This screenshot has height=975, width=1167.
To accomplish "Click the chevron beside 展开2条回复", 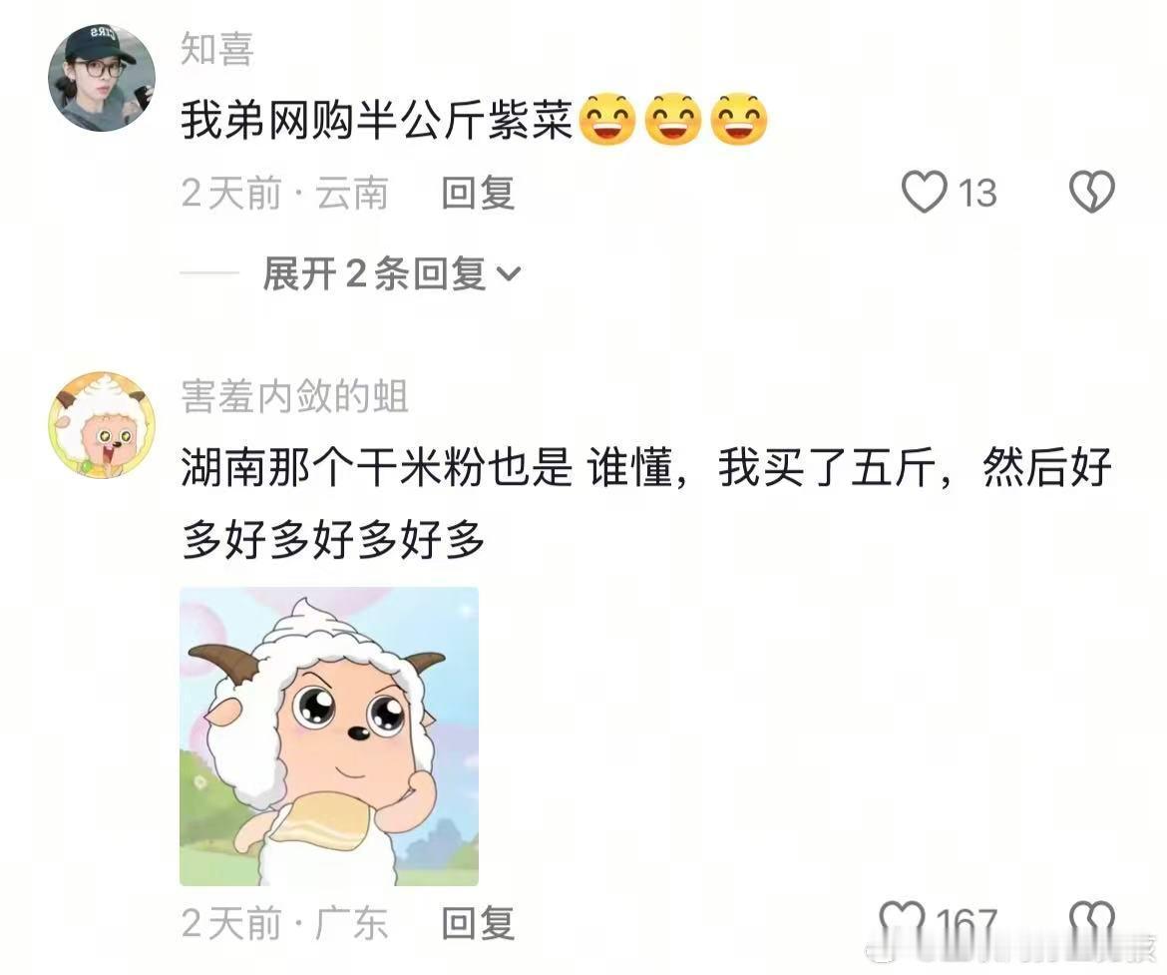I will 509,274.
